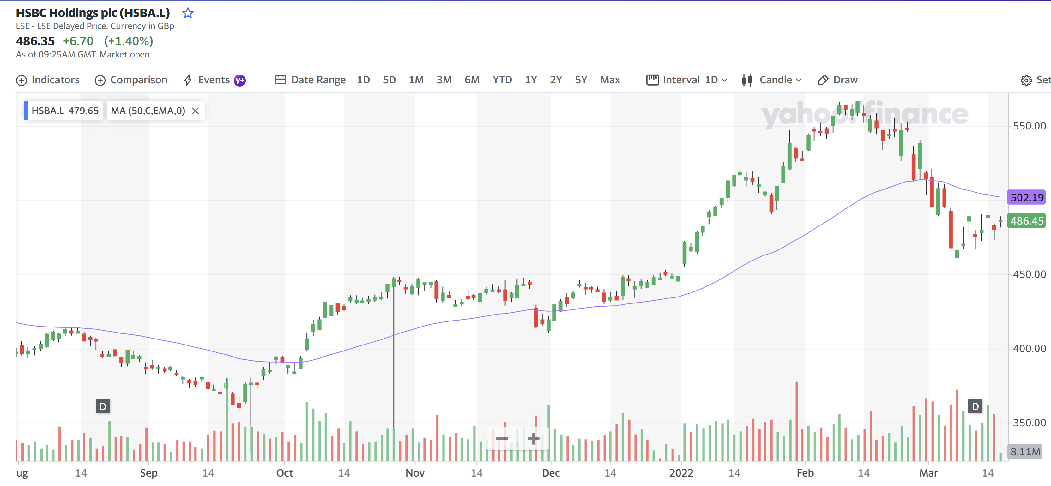The width and height of the screenshot is (1051, 486).
Task: Open chart Settings gear icon
Action: pos(1026,80)
